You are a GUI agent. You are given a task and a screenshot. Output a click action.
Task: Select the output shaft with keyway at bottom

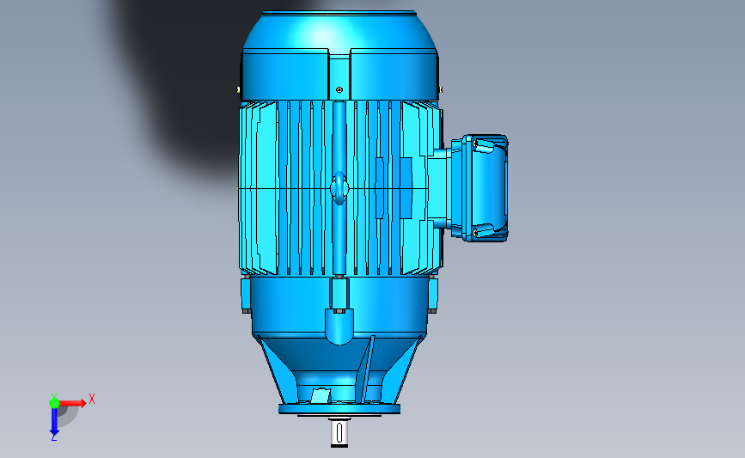tap(339, 432)
